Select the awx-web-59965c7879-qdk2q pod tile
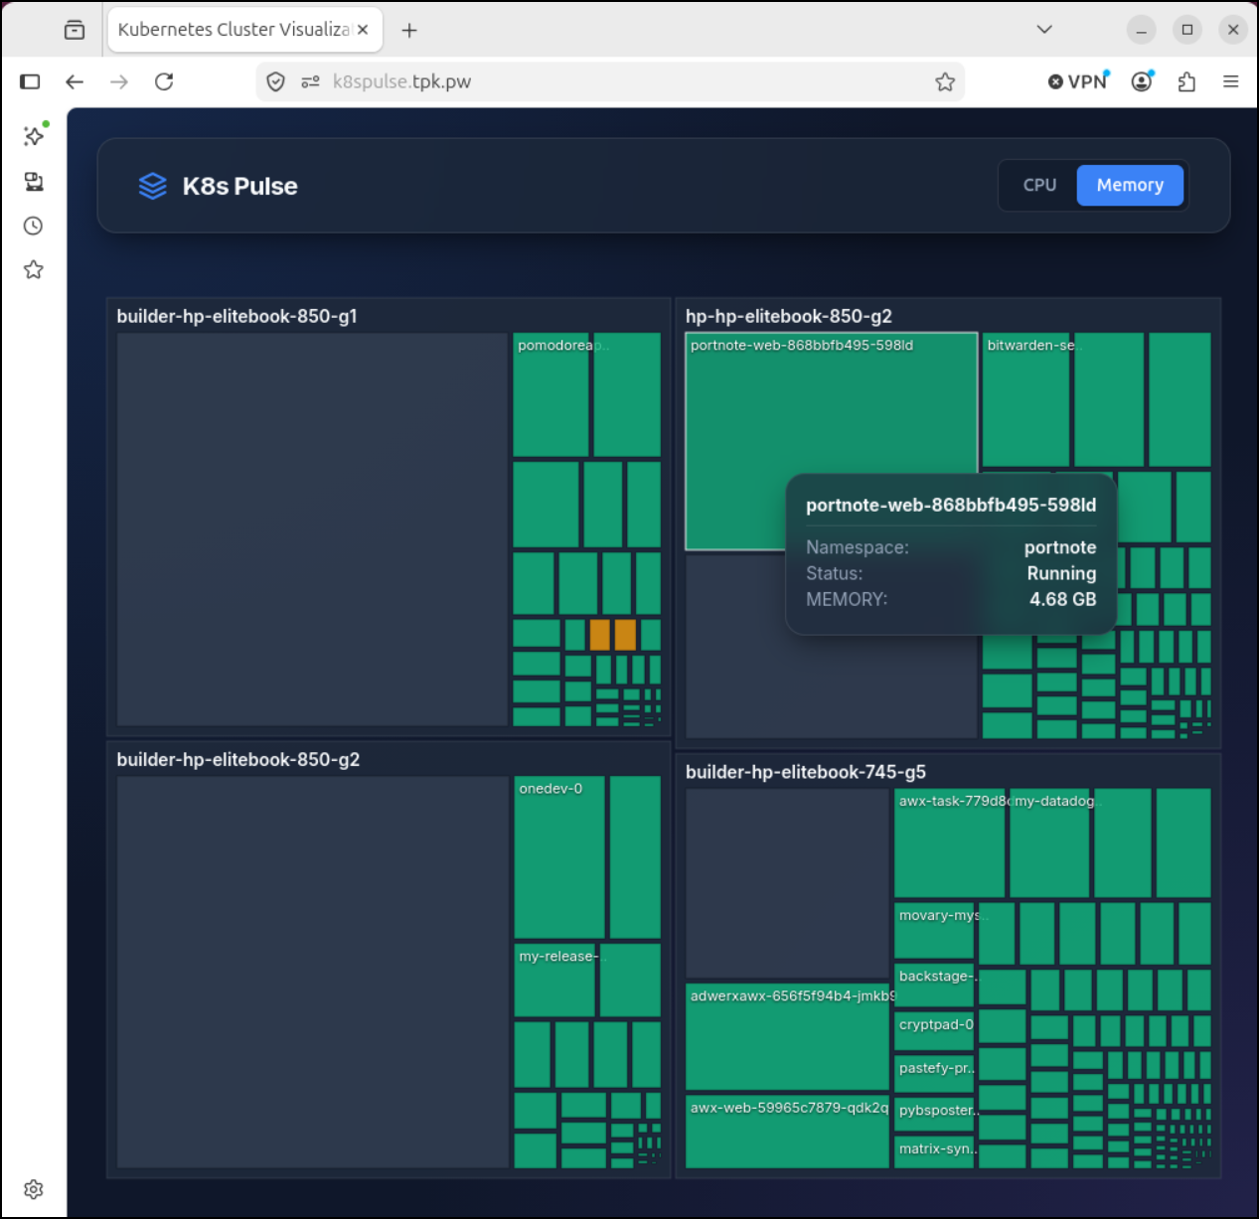The height and width of the screenshot is (1219, 1259). (x=787, y=1132)
